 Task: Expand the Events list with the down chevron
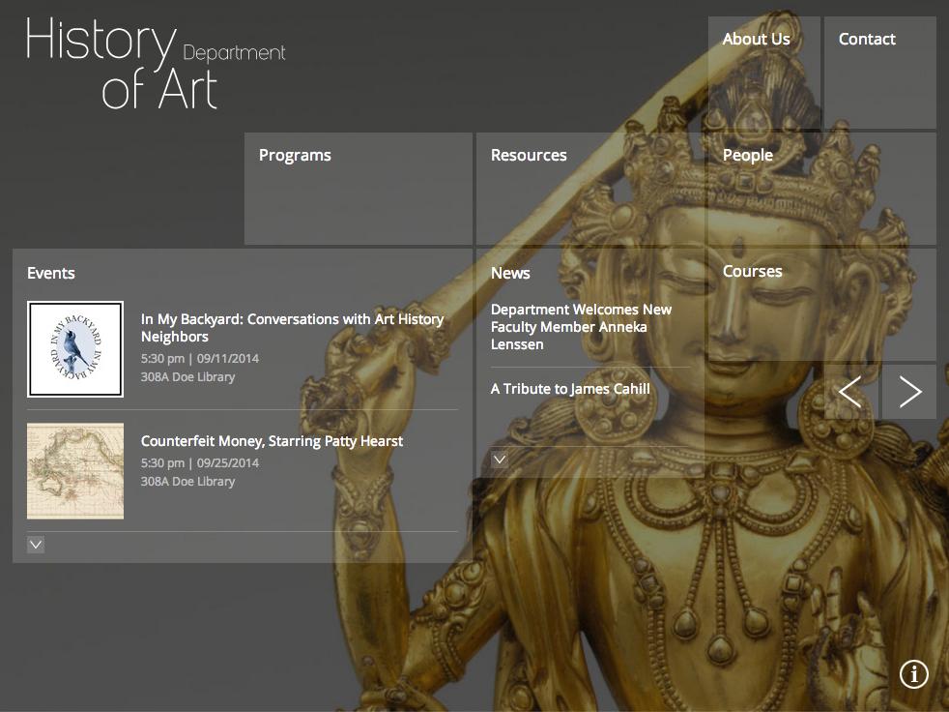coord(36,545)
